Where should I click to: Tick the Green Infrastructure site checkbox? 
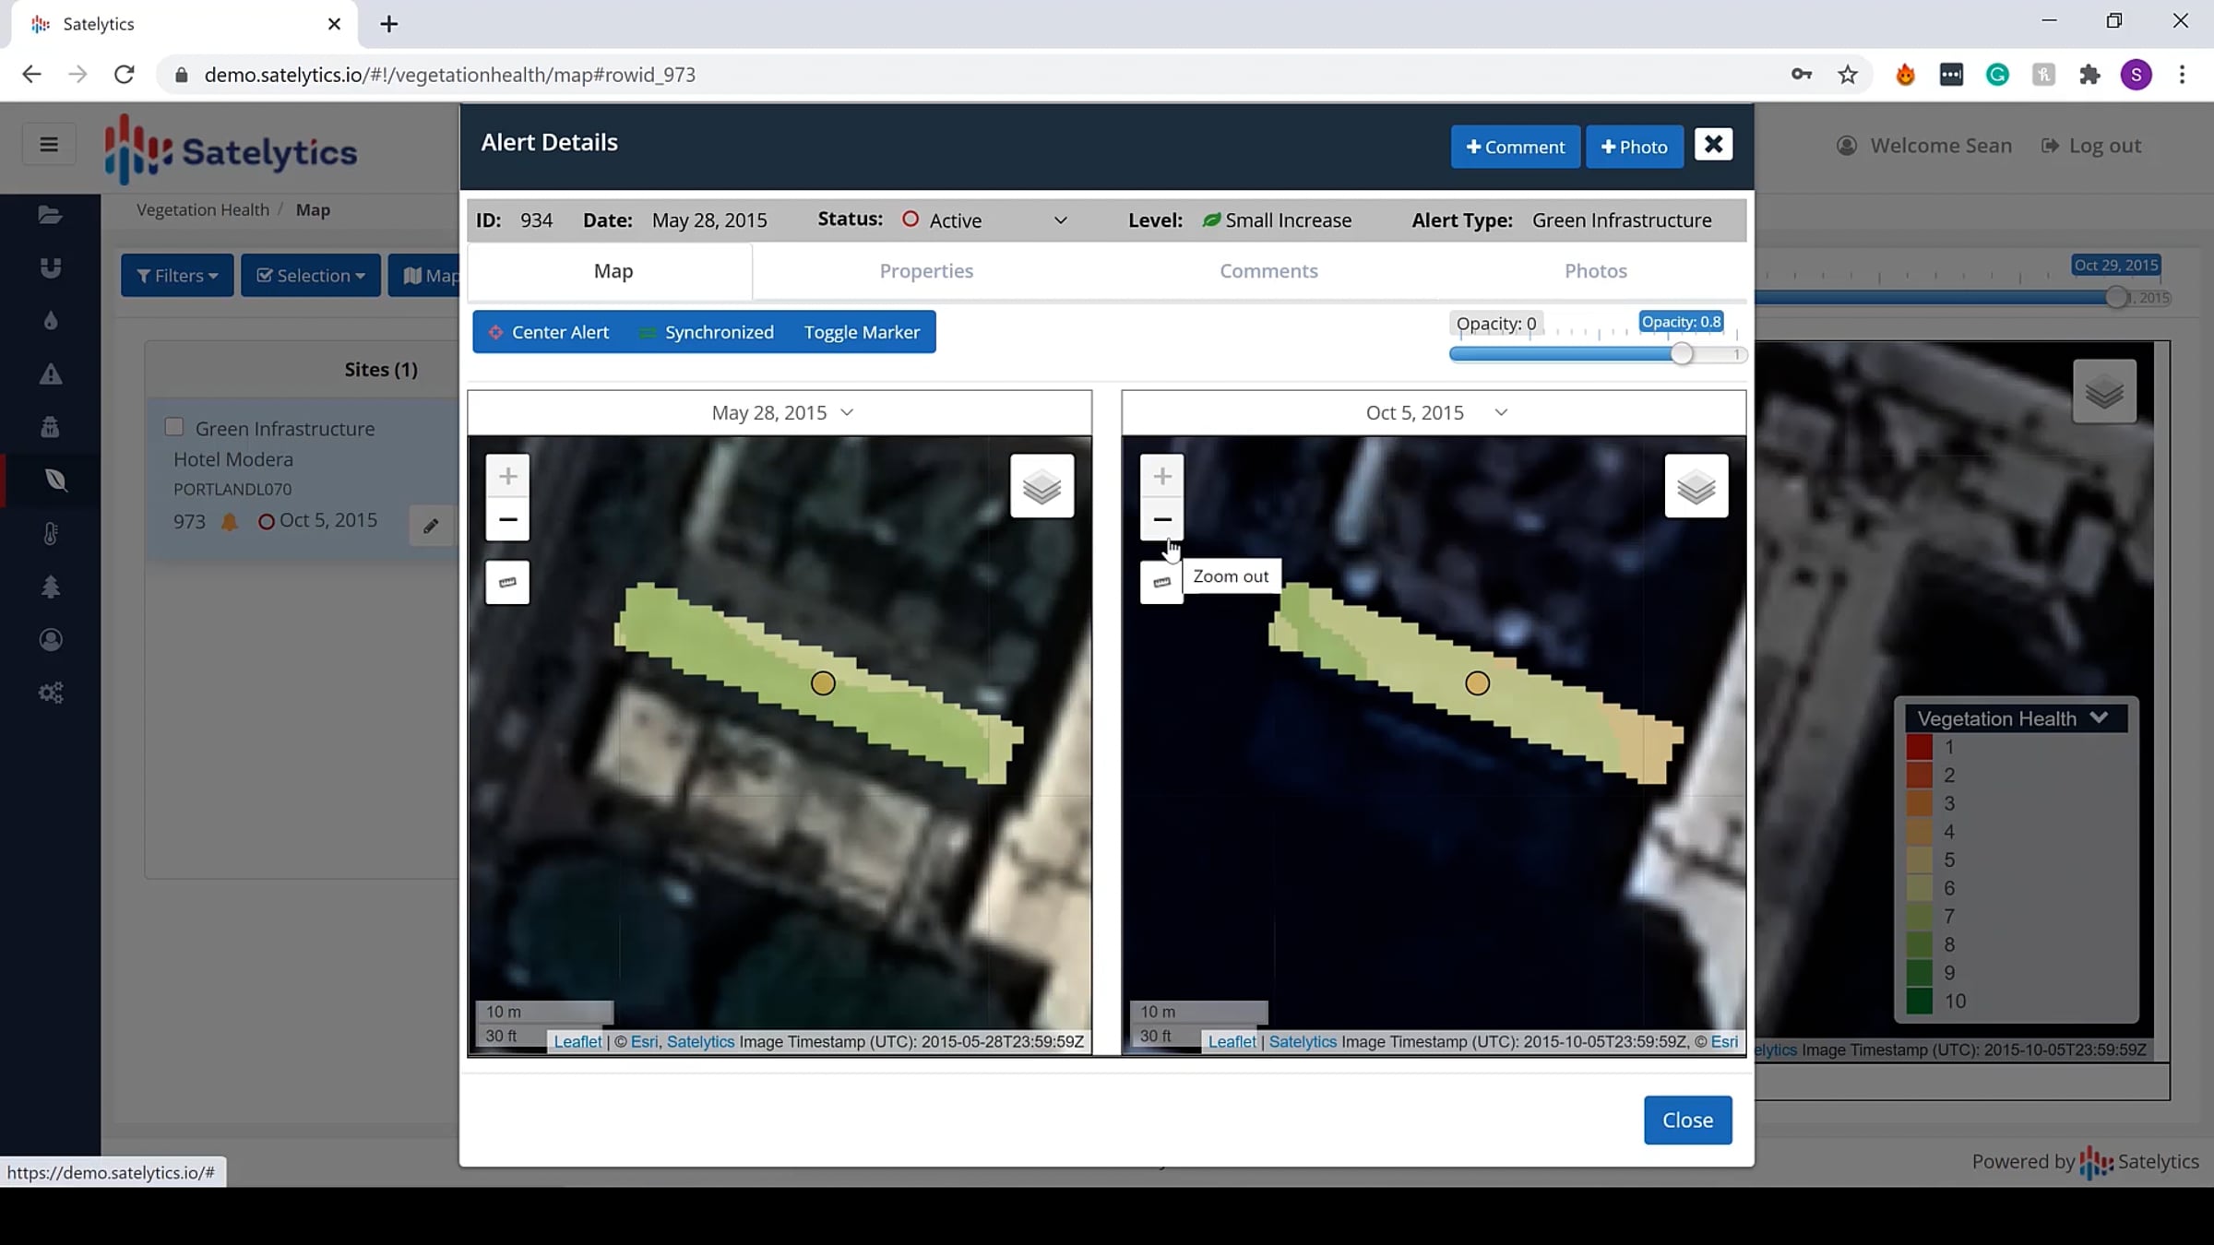tap(173, 427)
